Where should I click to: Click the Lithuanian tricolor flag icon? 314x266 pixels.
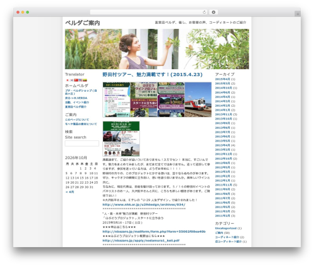click(x=85, y=80)
